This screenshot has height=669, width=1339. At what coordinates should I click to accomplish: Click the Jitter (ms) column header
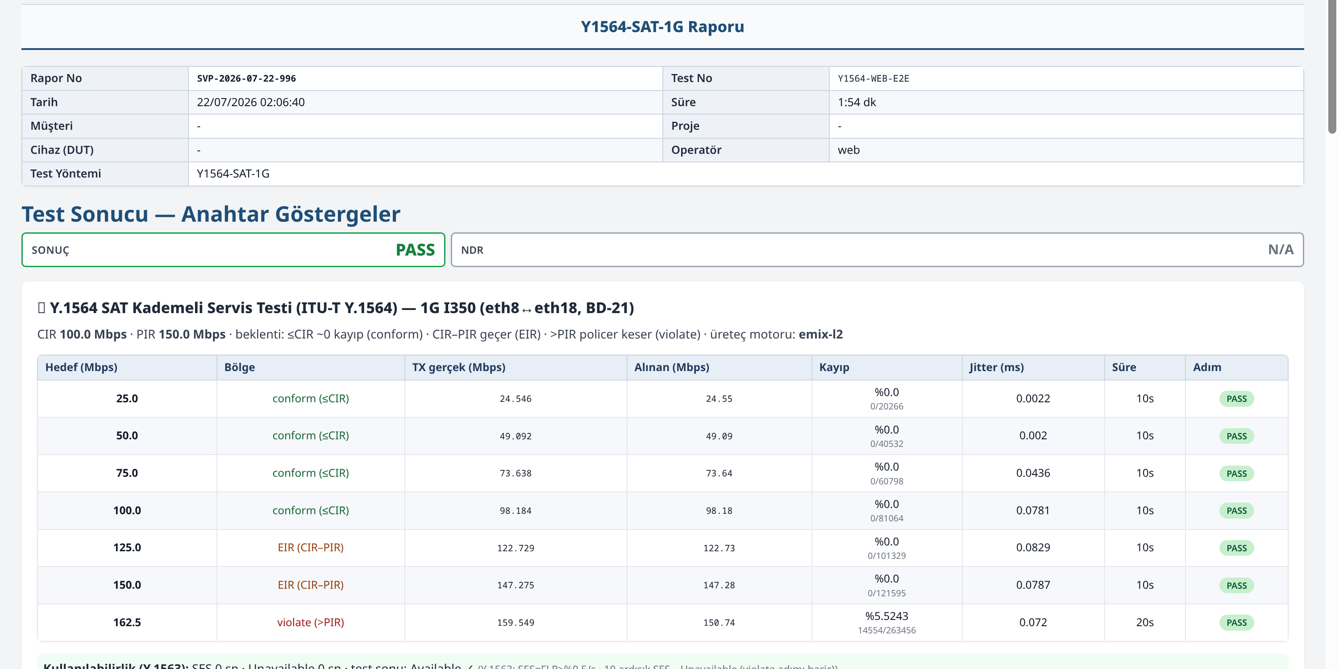coord(1033,367)
